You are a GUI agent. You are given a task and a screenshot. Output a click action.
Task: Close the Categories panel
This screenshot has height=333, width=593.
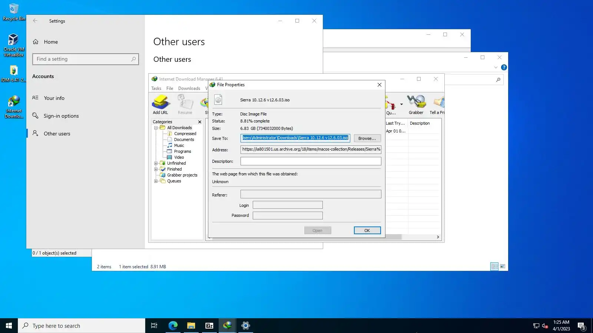200,122
